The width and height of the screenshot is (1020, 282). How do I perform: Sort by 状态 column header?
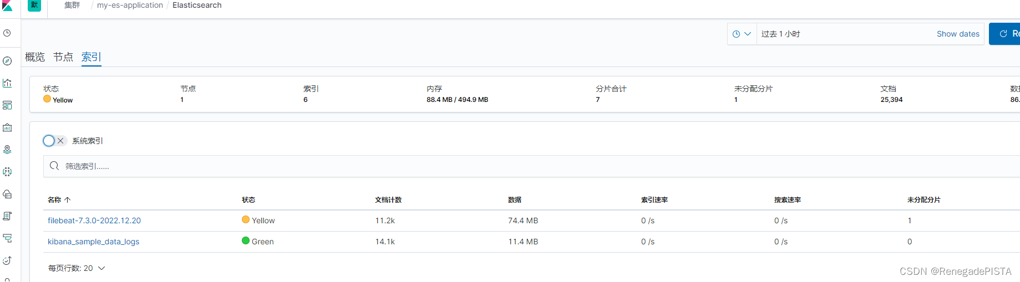point(248,200)
